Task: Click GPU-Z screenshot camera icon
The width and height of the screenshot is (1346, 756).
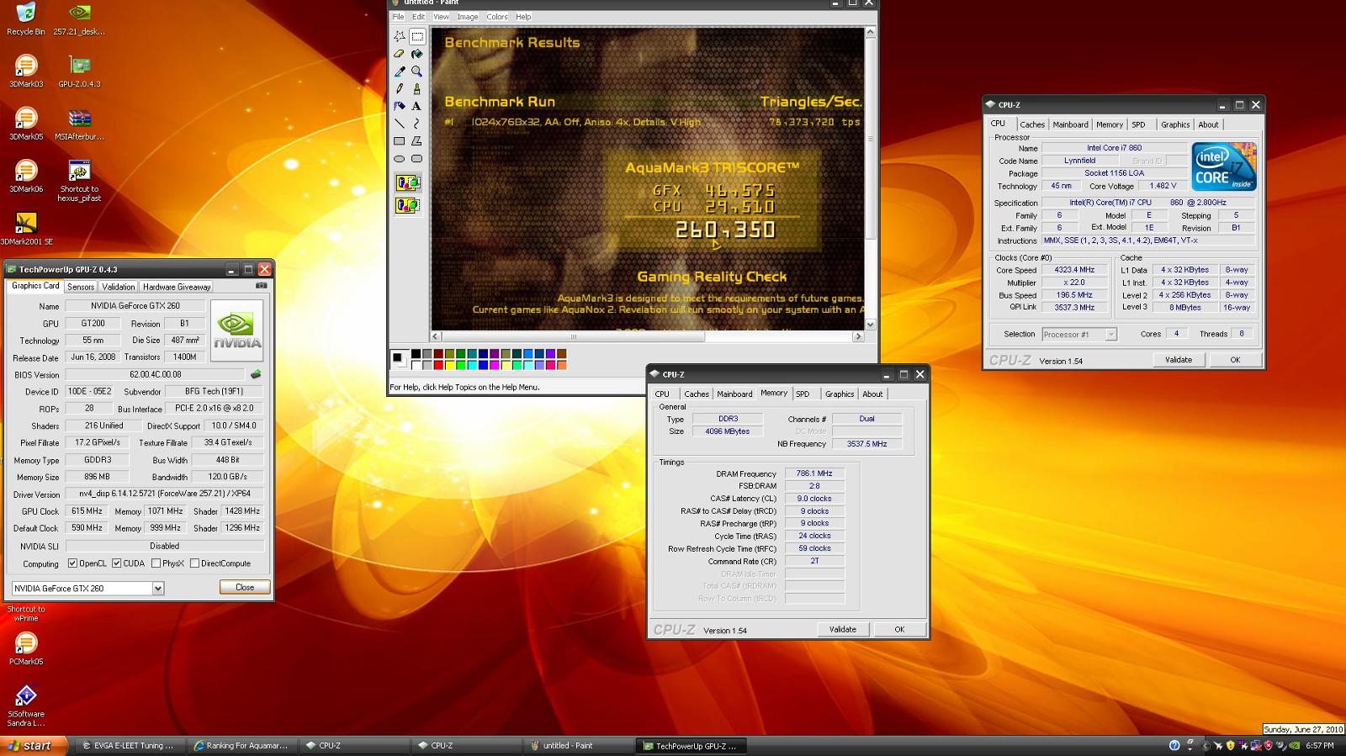Action: [261, 286]
